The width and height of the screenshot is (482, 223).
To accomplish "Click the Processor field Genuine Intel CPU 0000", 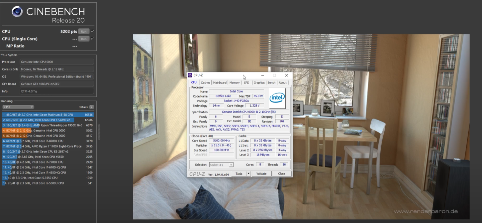I will click(56, 62).
